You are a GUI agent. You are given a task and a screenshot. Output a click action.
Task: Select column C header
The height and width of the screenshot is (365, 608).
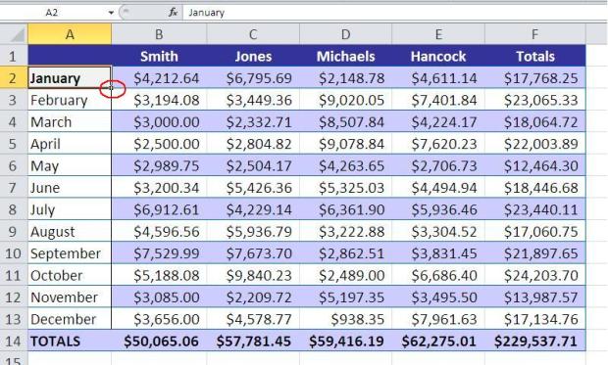[253, 34]
